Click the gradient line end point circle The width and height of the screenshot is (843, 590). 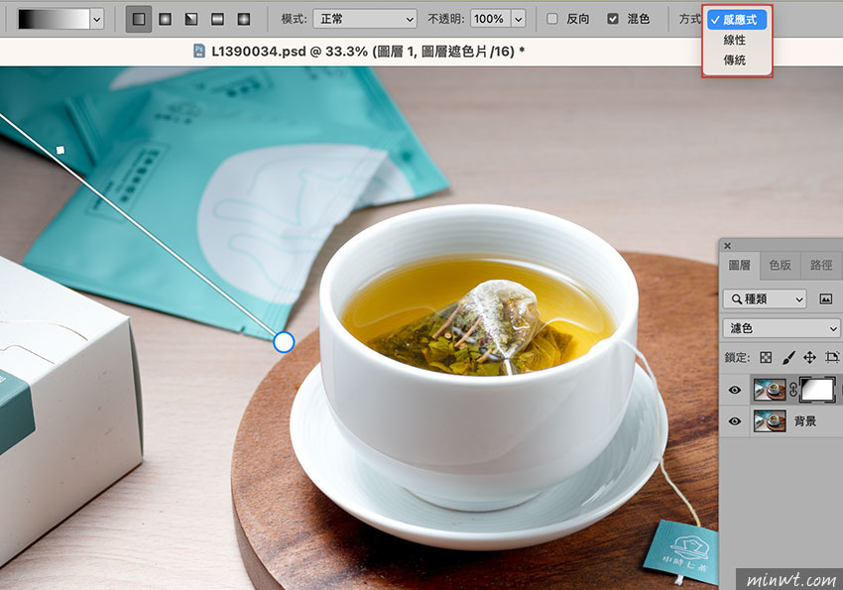tap(284, 342)
